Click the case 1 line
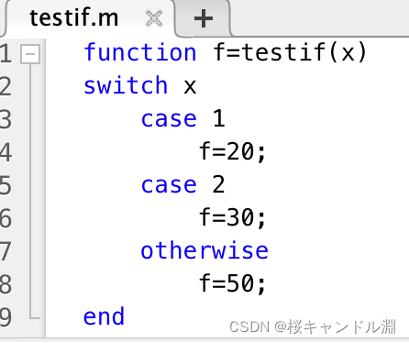Screen dimensions: 409x343 182,118
